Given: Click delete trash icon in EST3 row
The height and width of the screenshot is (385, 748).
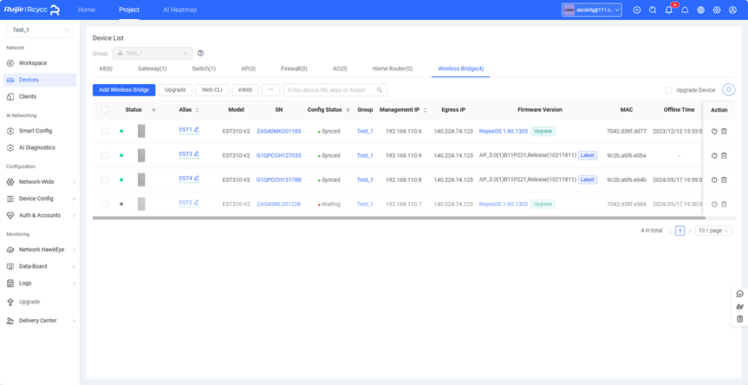Looking at the screenshot, I should coord(724,155).
